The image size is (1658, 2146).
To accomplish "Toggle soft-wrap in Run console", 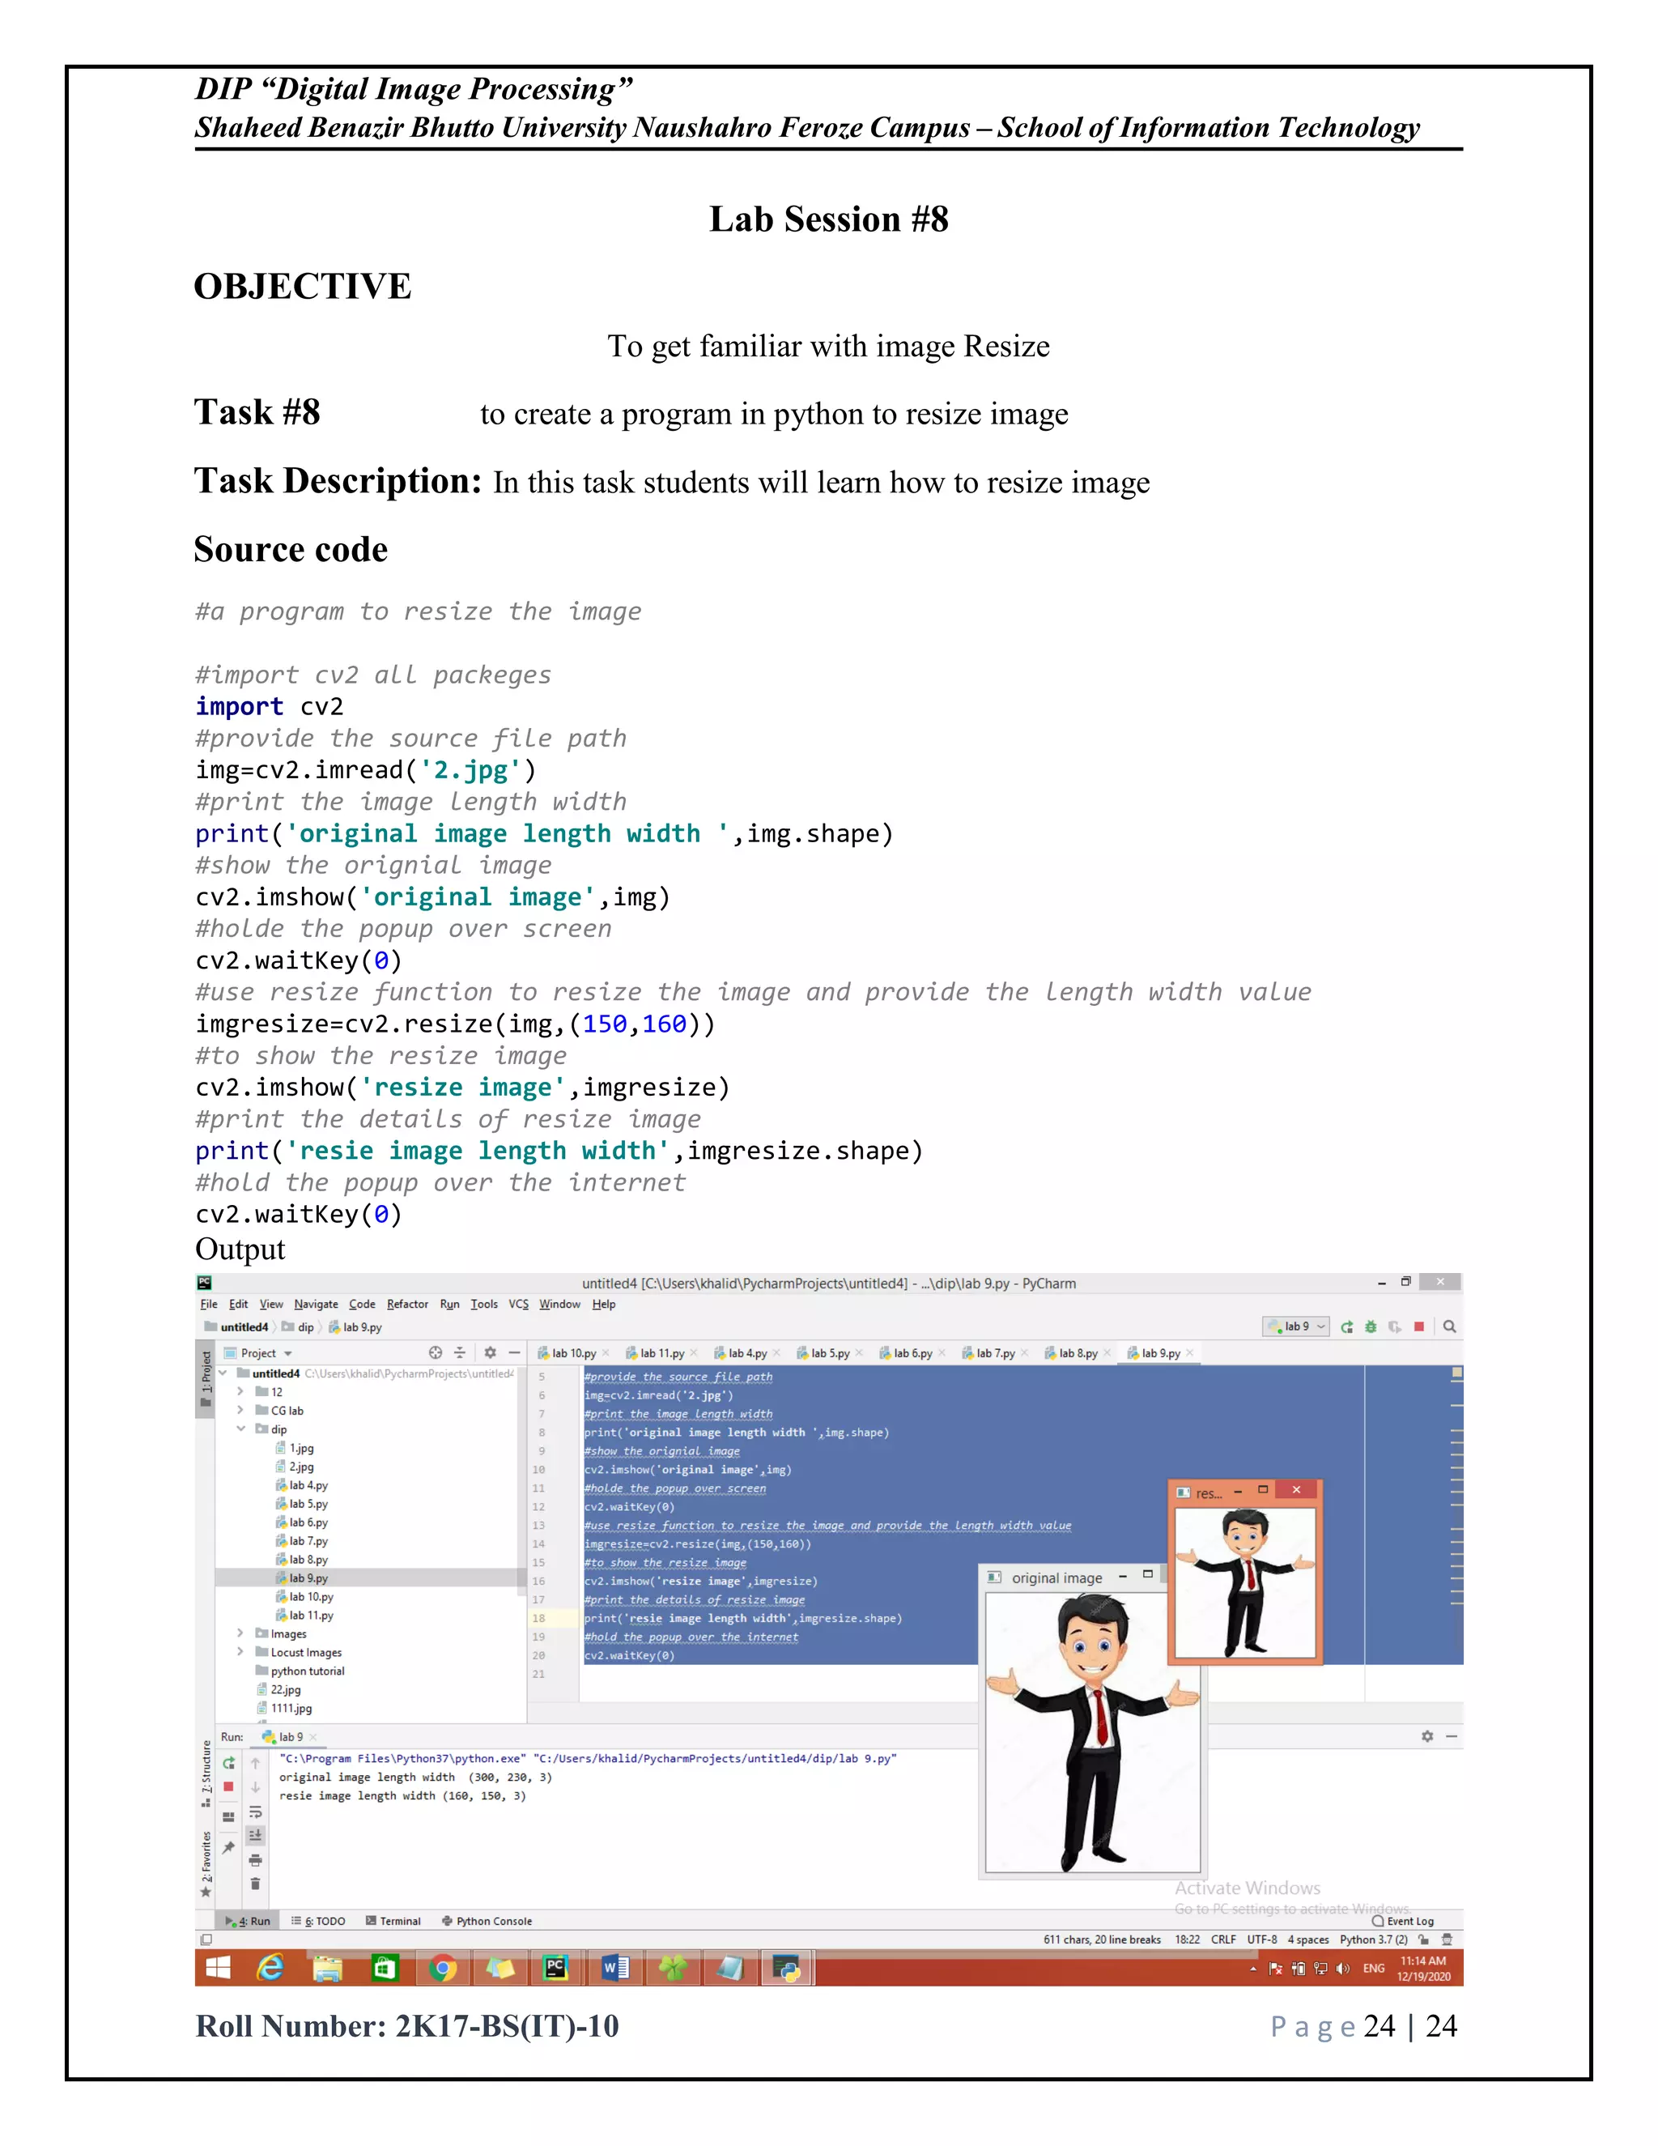I will coord(255,1812).
